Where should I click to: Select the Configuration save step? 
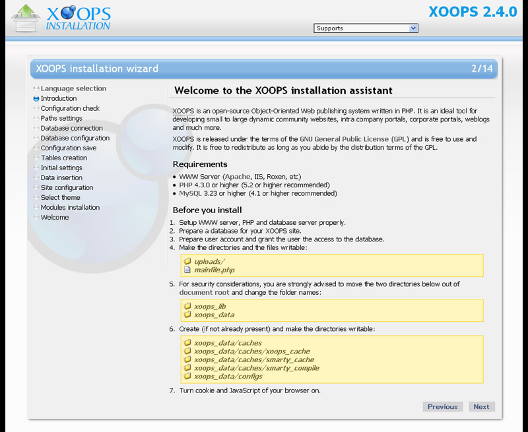tap(69, 148)
